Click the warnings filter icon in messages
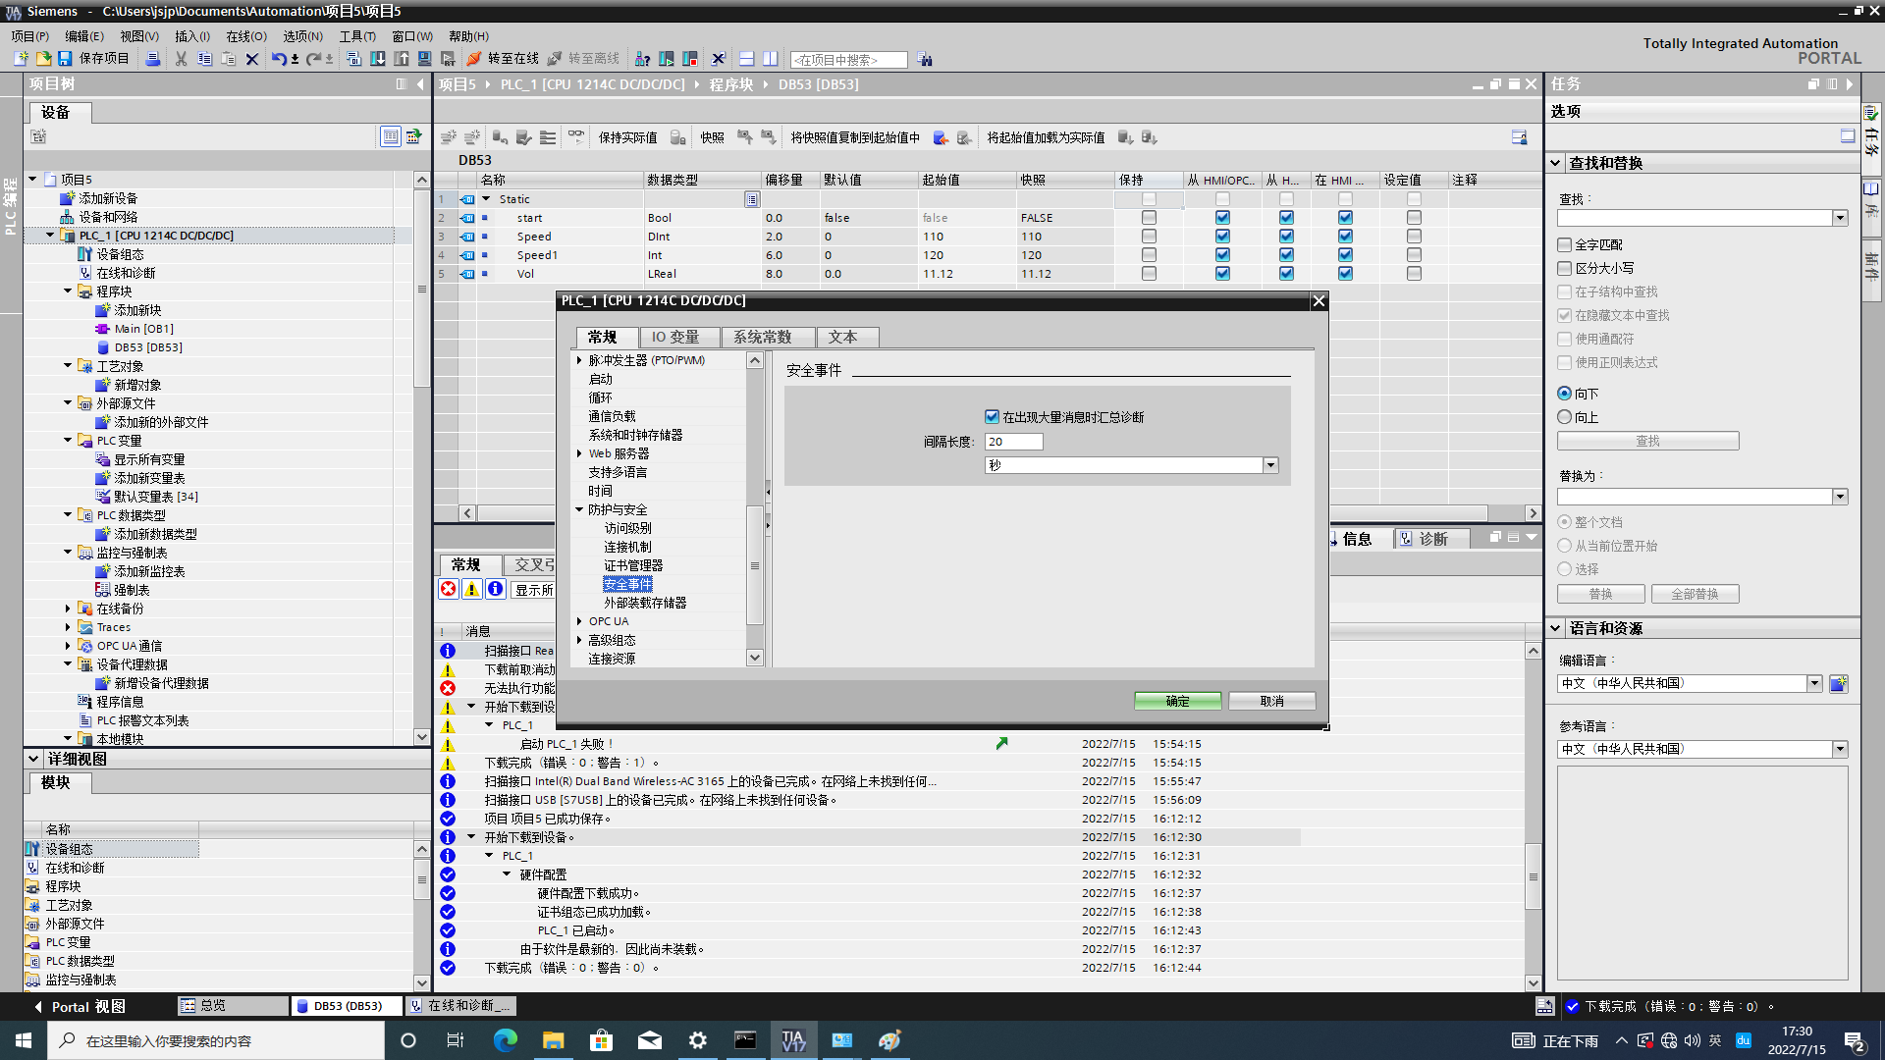 [472, 589]
